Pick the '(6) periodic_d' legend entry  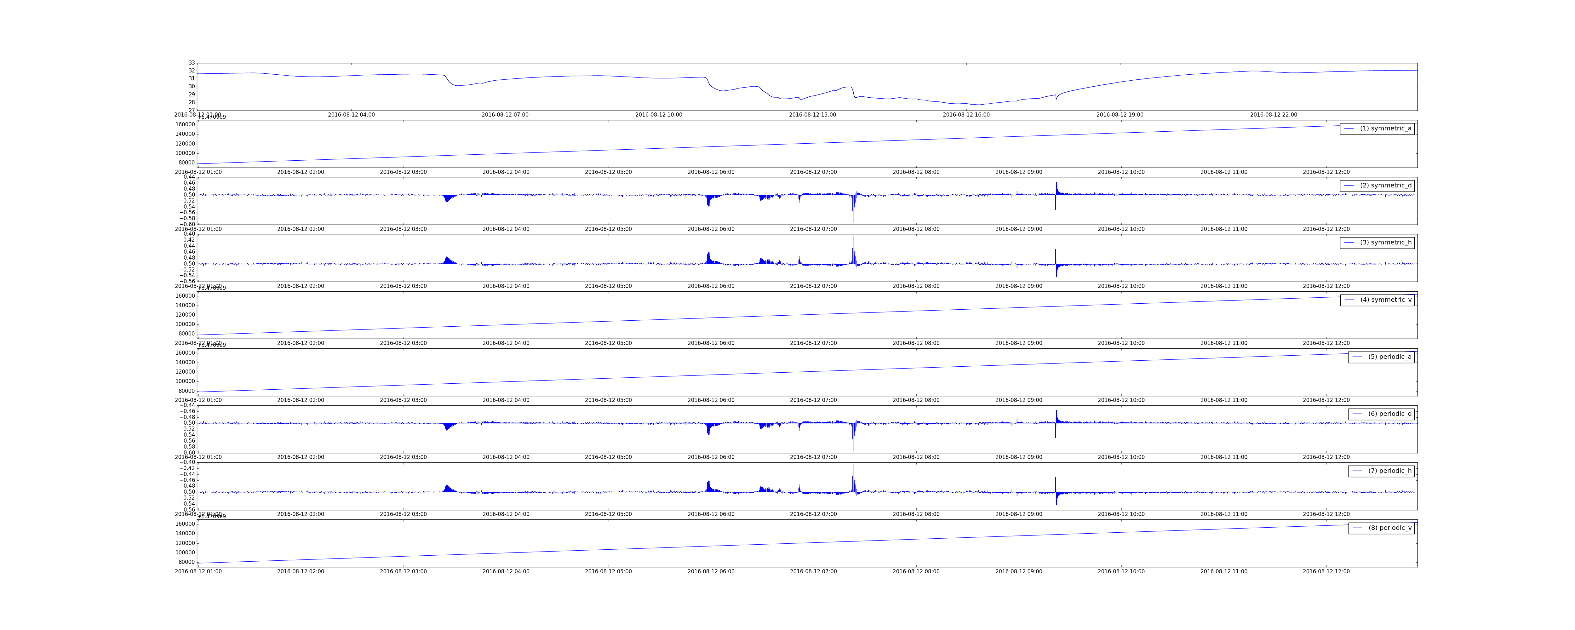(x=1381, y=414)
